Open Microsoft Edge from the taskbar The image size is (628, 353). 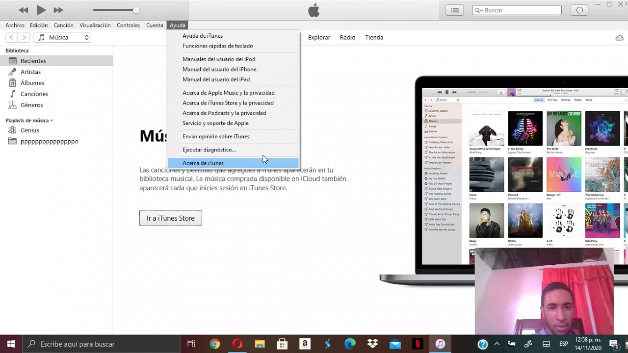coord(350,344)
